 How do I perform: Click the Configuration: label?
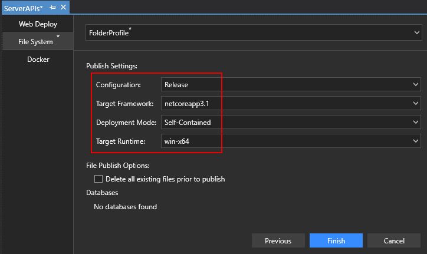pos(118,85)
